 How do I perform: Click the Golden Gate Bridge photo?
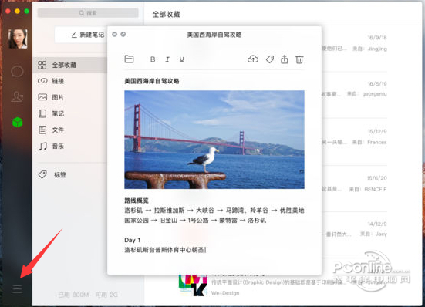pyautogui.click(x=214, y=140)
